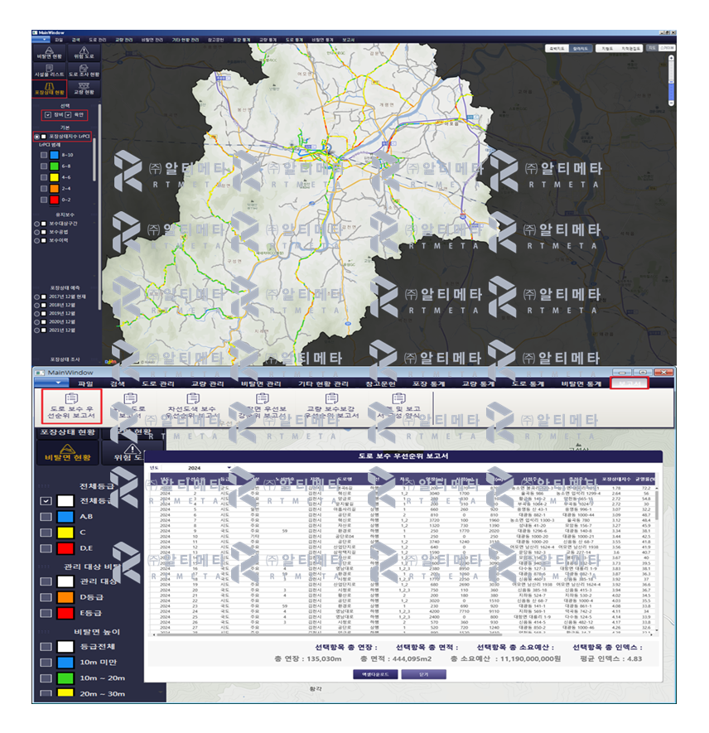Screen dimensions: 709x733
Task: Toggle the 장비 checkbox
Action: pos(46,113)
